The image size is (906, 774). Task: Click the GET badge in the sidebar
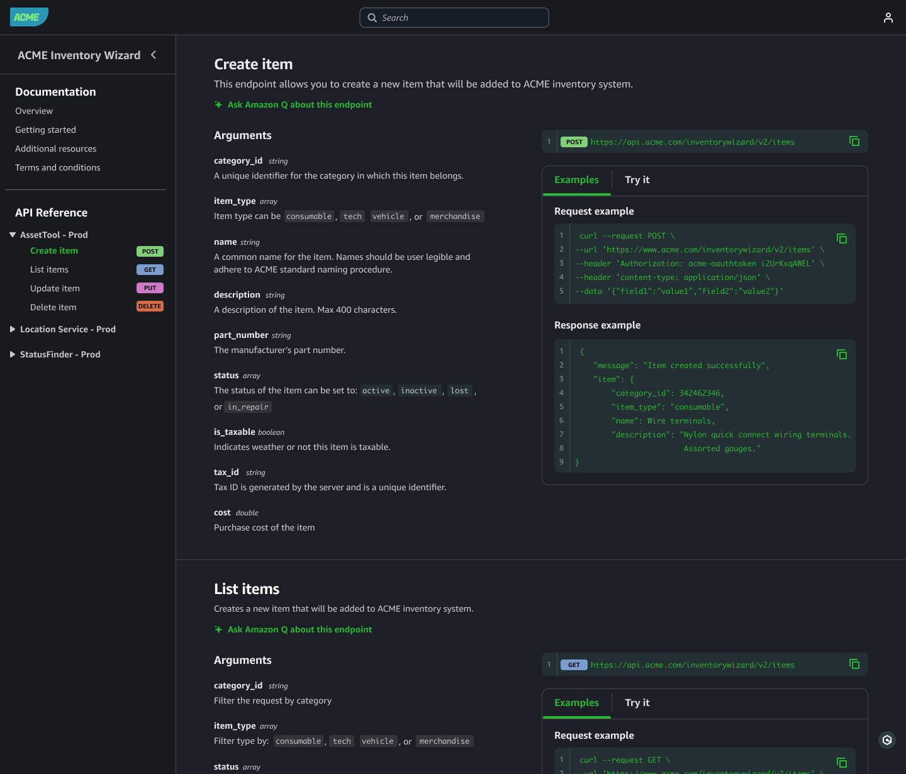(150, 269)
